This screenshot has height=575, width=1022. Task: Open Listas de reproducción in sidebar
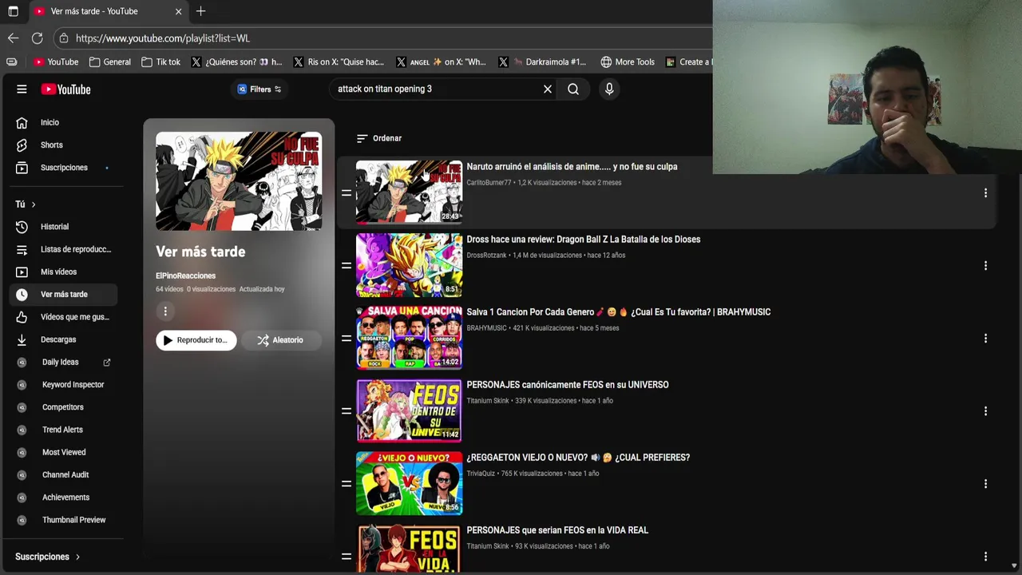click(x=64, y=249)
